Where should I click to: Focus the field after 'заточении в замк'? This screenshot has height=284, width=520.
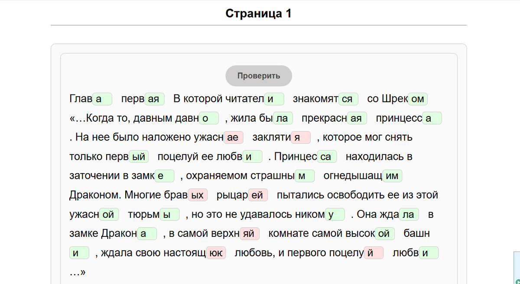click(165, 175)
